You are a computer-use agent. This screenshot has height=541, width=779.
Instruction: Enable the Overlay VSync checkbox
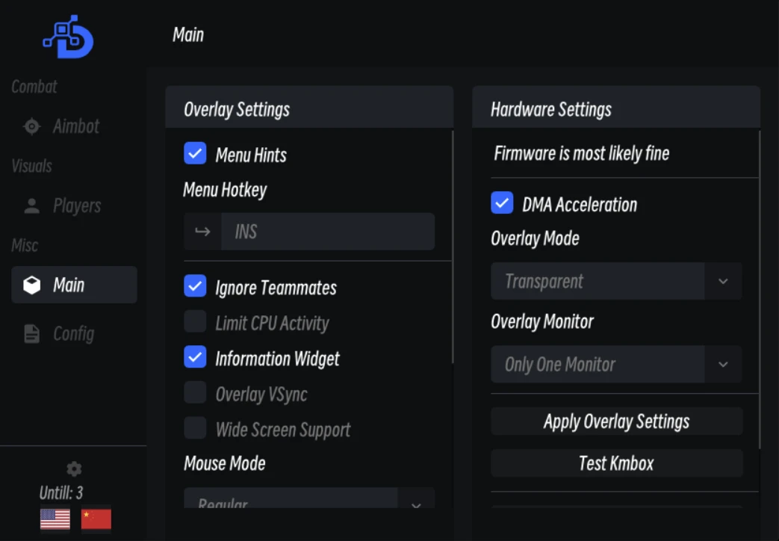pyautogui.click(x=195, y=392)
